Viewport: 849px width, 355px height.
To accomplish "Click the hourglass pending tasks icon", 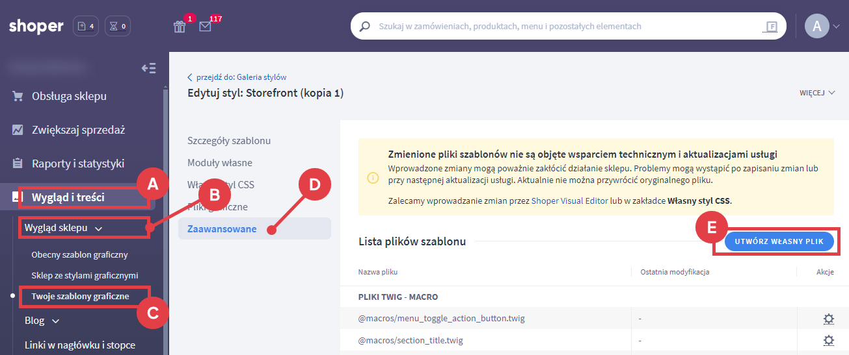I will (117, 27).
